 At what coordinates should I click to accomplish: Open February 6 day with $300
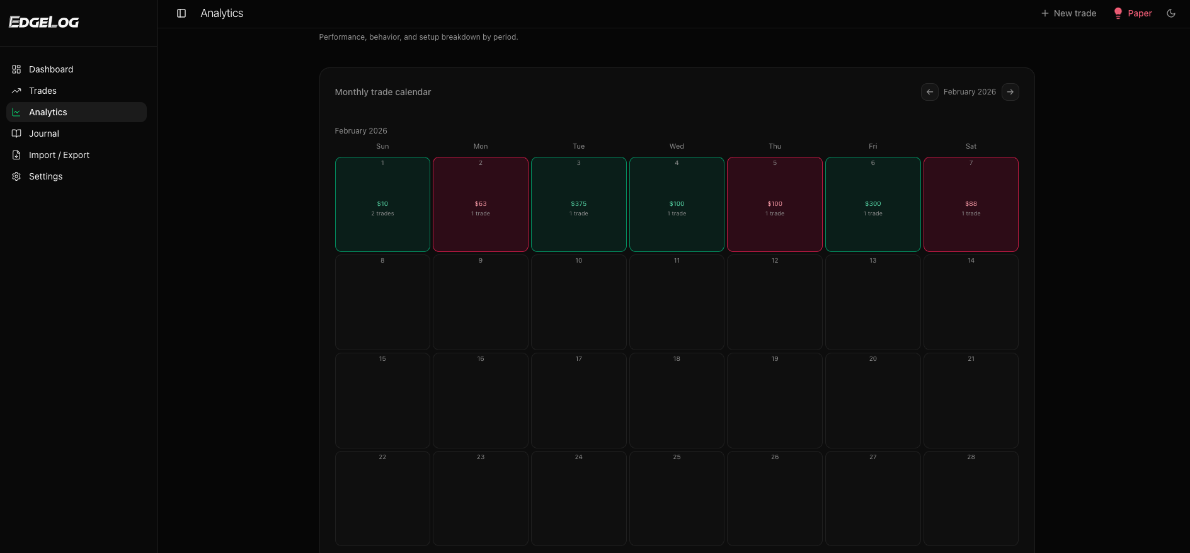pyautogui.click(x=873, y=204)
